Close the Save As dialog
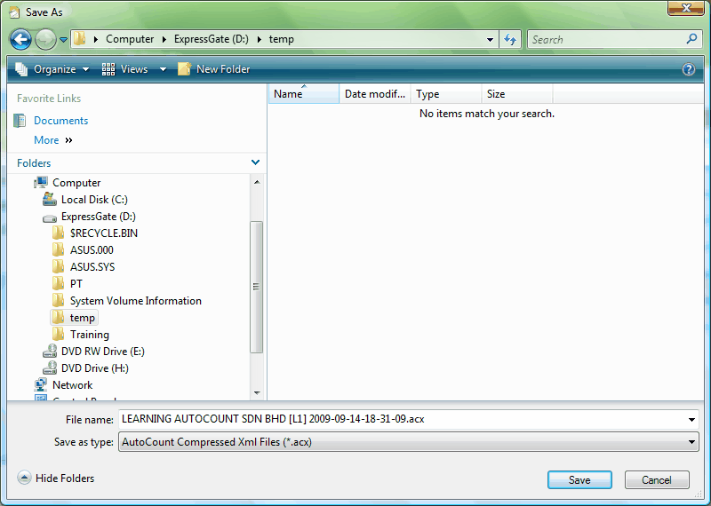 (686, 8)
